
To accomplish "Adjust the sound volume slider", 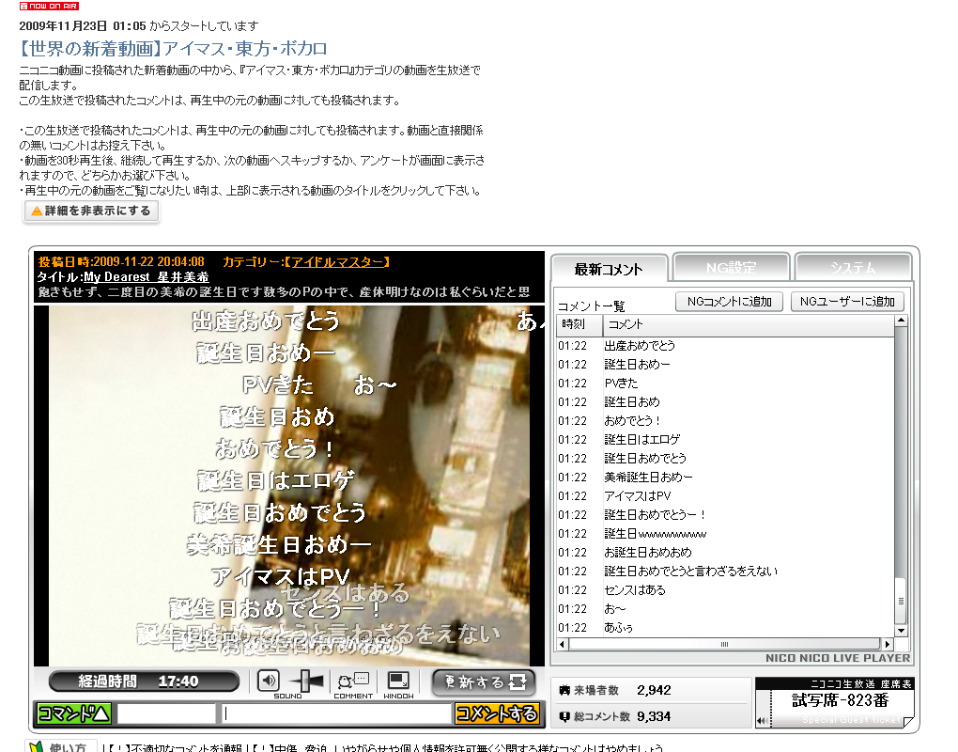I will coord(305,681).
